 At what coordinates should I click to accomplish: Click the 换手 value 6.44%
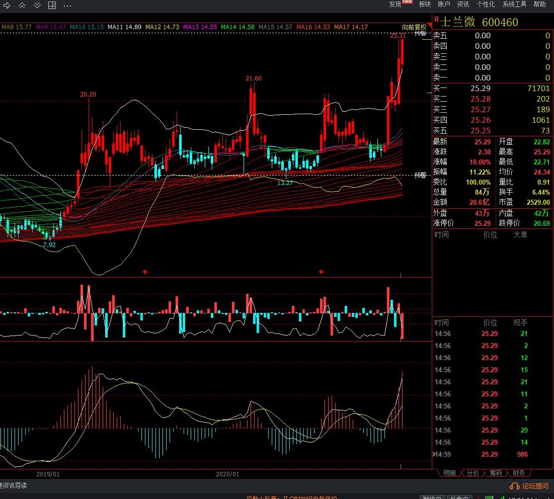pos(541,192)
